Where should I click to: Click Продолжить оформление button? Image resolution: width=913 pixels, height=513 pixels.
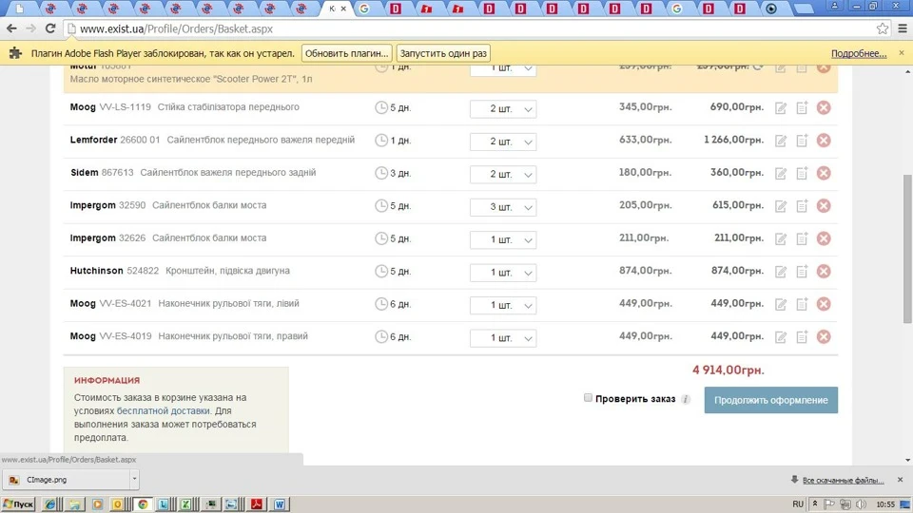[x=771, y=400]
